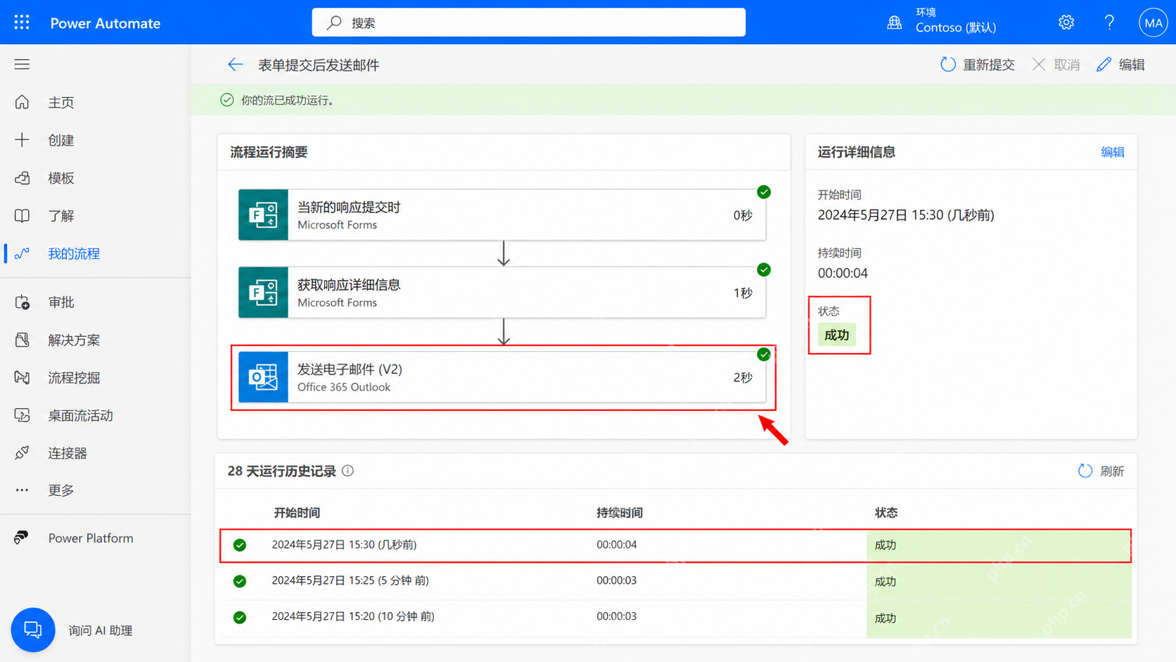
Task: Click 刷新 refresh button
Action: coord(1101,471)
